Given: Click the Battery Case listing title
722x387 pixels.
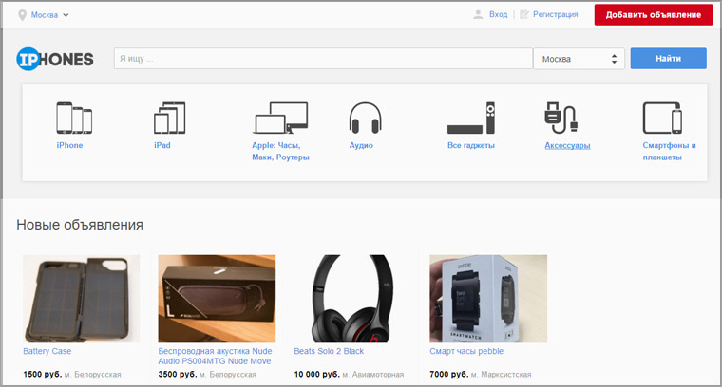Looking at the screenshot, I should (47, 351).
